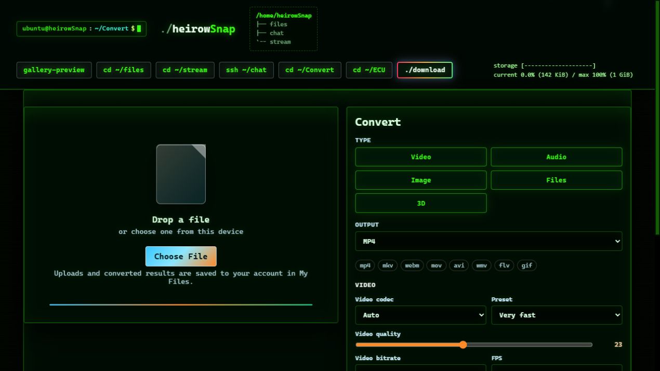Viewport: 660px width, 371px height.
Task: Select Files conversion type
Action: click(556, 180)
